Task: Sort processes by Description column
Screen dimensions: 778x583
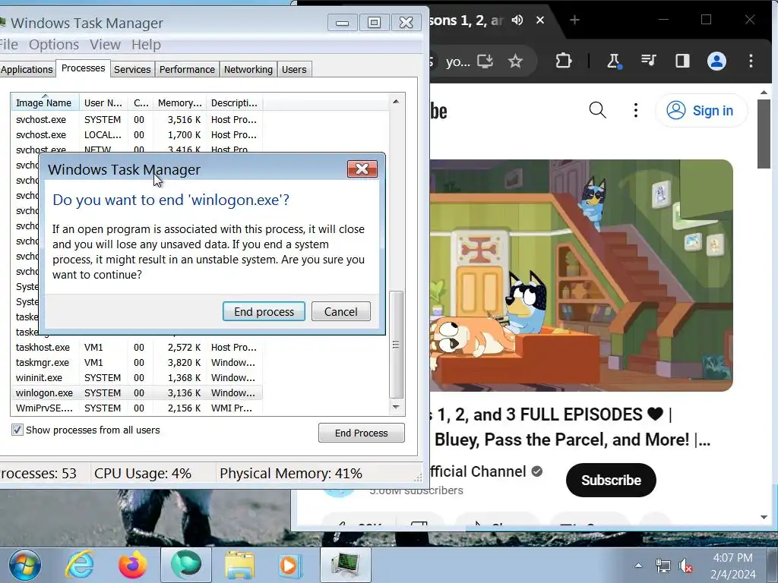Action: pos(234,102)
